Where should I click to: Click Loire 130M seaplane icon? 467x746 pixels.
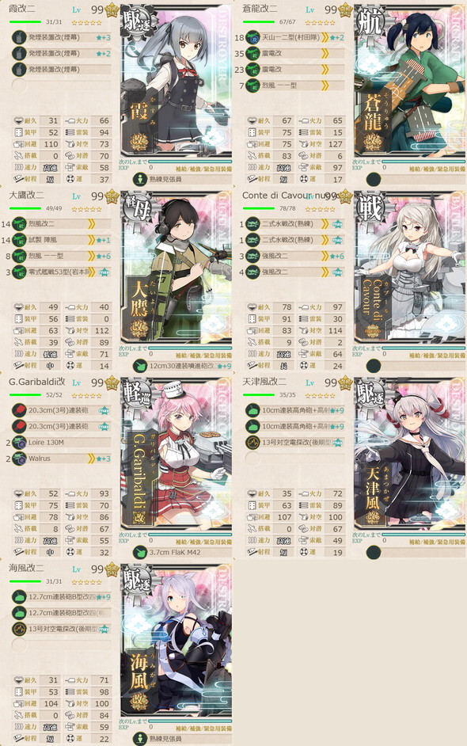(19, 443)
